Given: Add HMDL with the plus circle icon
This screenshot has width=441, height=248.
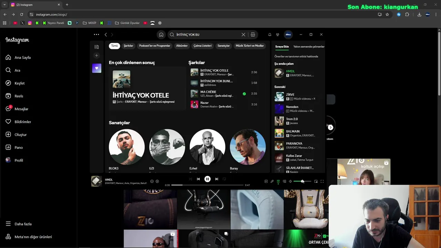Looking at the screenshot, I should tap(157, 181).
